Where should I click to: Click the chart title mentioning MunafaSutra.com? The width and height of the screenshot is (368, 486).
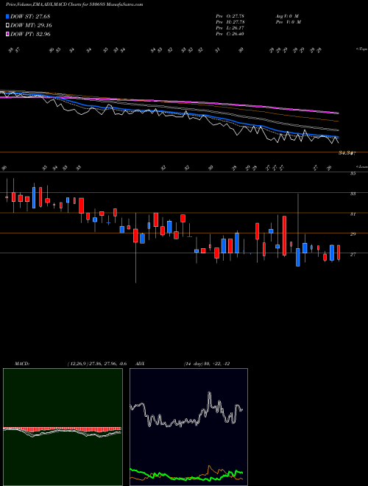[74, 4]
